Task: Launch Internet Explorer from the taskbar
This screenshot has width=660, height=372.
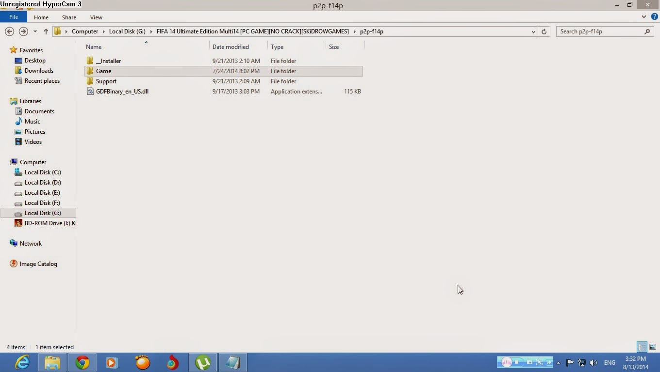Action: (22, 362)
